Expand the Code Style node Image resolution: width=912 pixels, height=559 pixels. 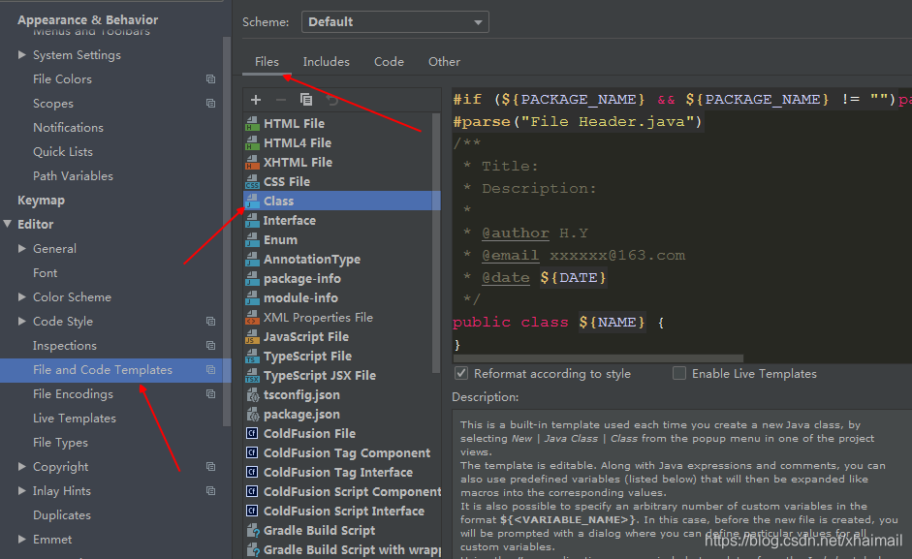[x=22, y=321]
